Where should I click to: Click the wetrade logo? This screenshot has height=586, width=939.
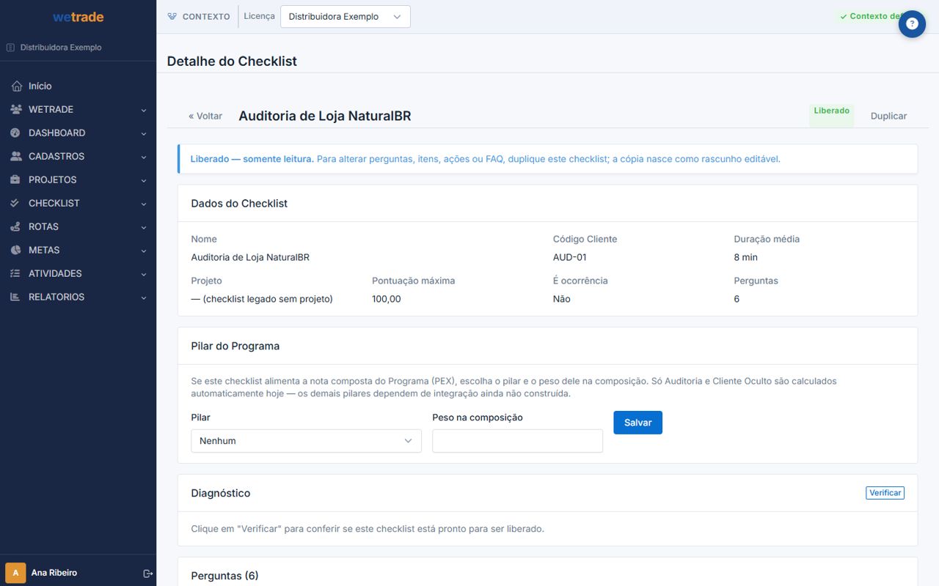(78, 17)
